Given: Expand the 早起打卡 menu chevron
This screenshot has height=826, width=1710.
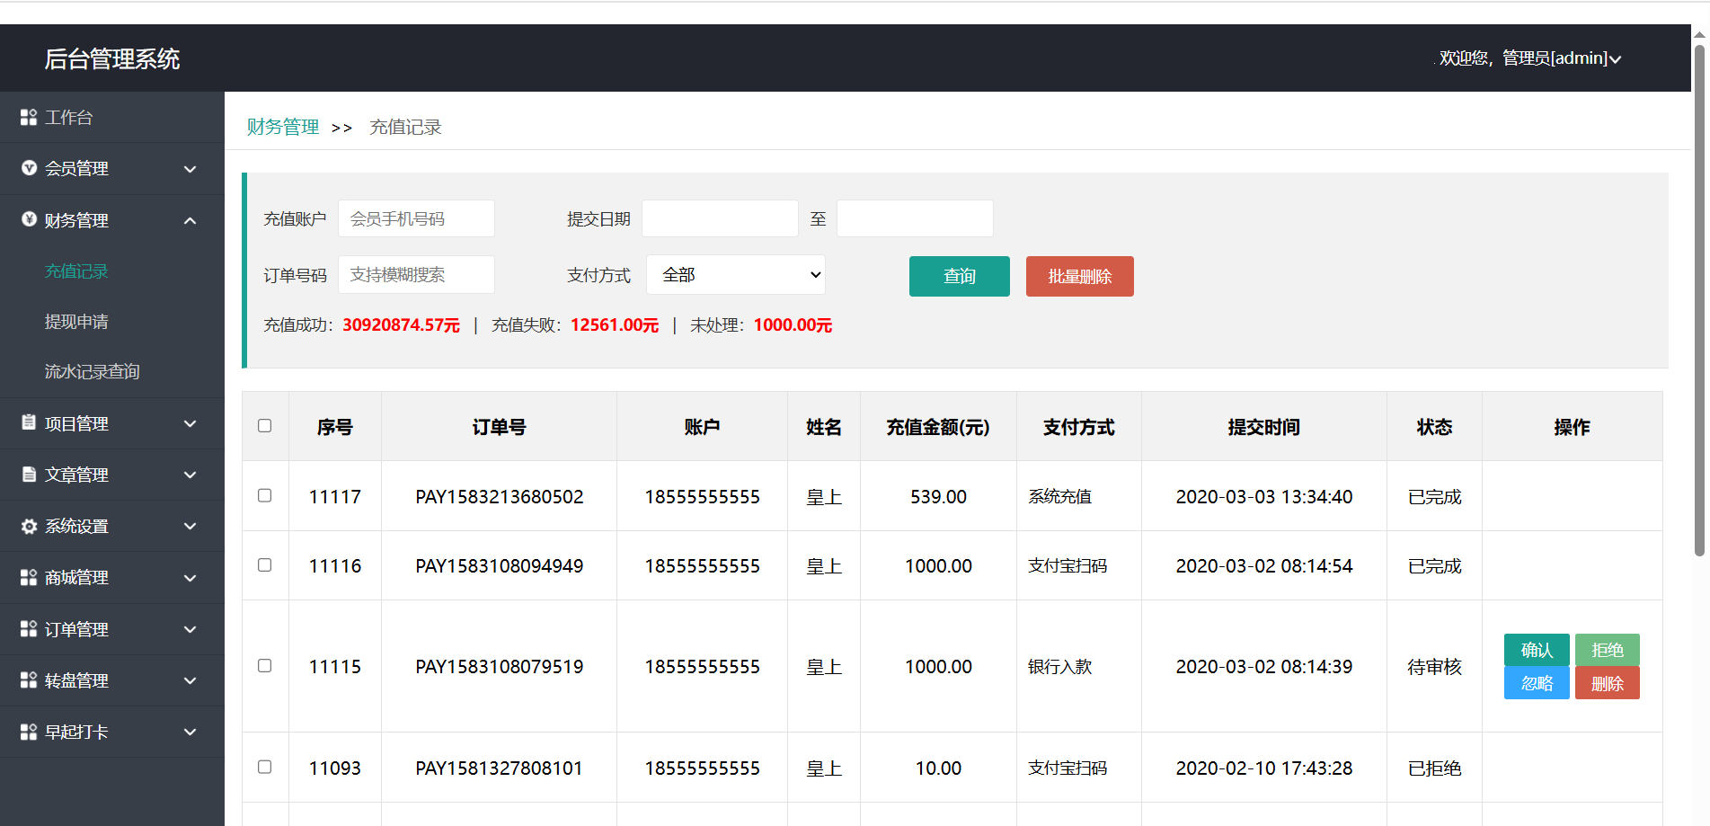Looking at the screenshot, I should 190,732.
